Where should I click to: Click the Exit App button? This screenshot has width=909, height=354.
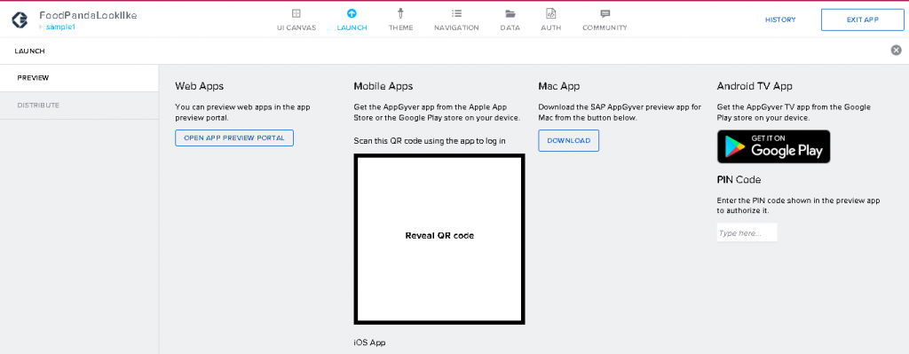click(863, 20)
